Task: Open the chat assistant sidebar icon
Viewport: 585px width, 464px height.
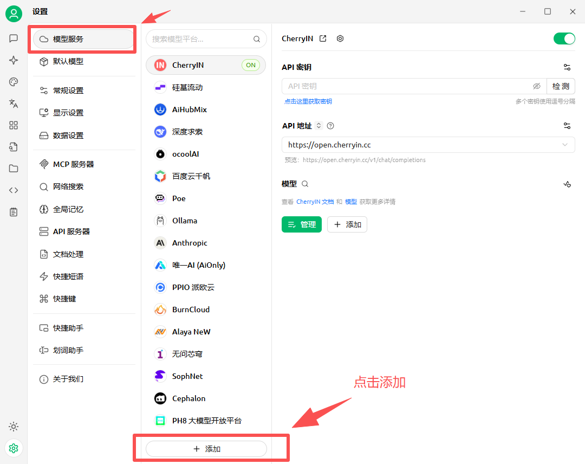Action: tap(14, 38)
